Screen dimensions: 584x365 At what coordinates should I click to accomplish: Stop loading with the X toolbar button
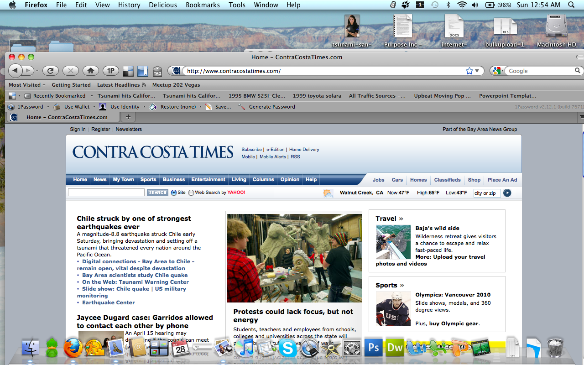(x=71, y=71)
